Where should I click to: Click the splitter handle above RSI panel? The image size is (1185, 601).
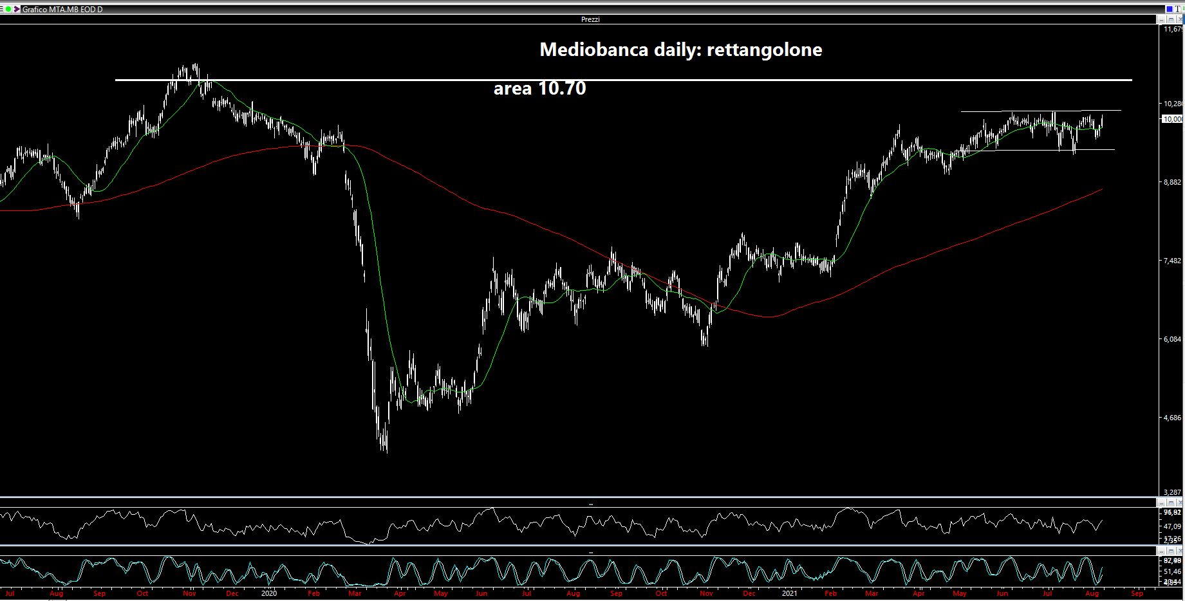pos(590,504)
